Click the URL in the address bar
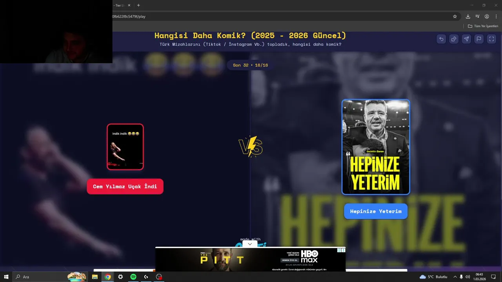Screen dimensions: 502x282 tap(129, 16)
